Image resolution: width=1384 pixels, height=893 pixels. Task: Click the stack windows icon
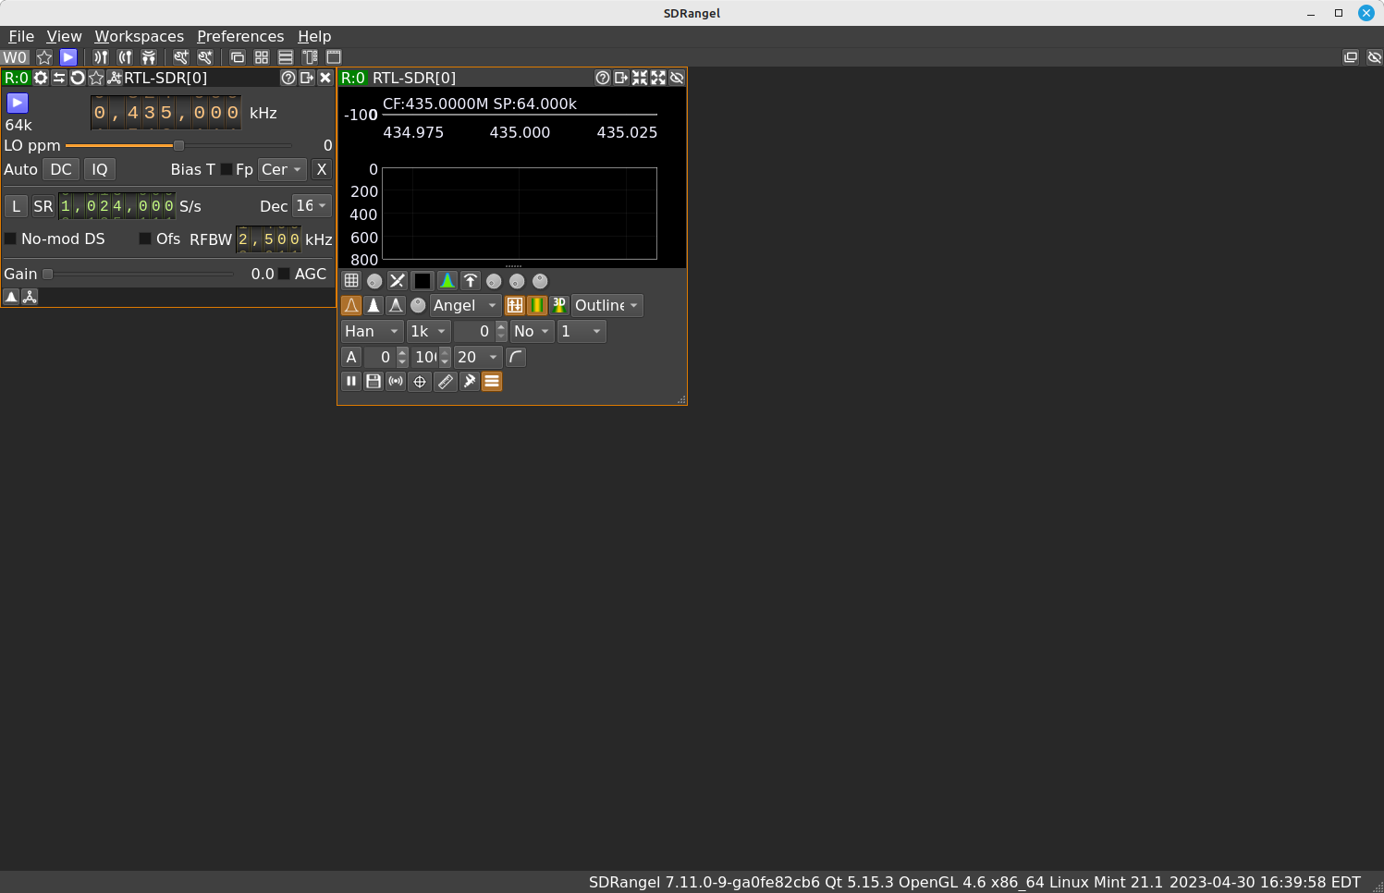(x=286, y=57)
